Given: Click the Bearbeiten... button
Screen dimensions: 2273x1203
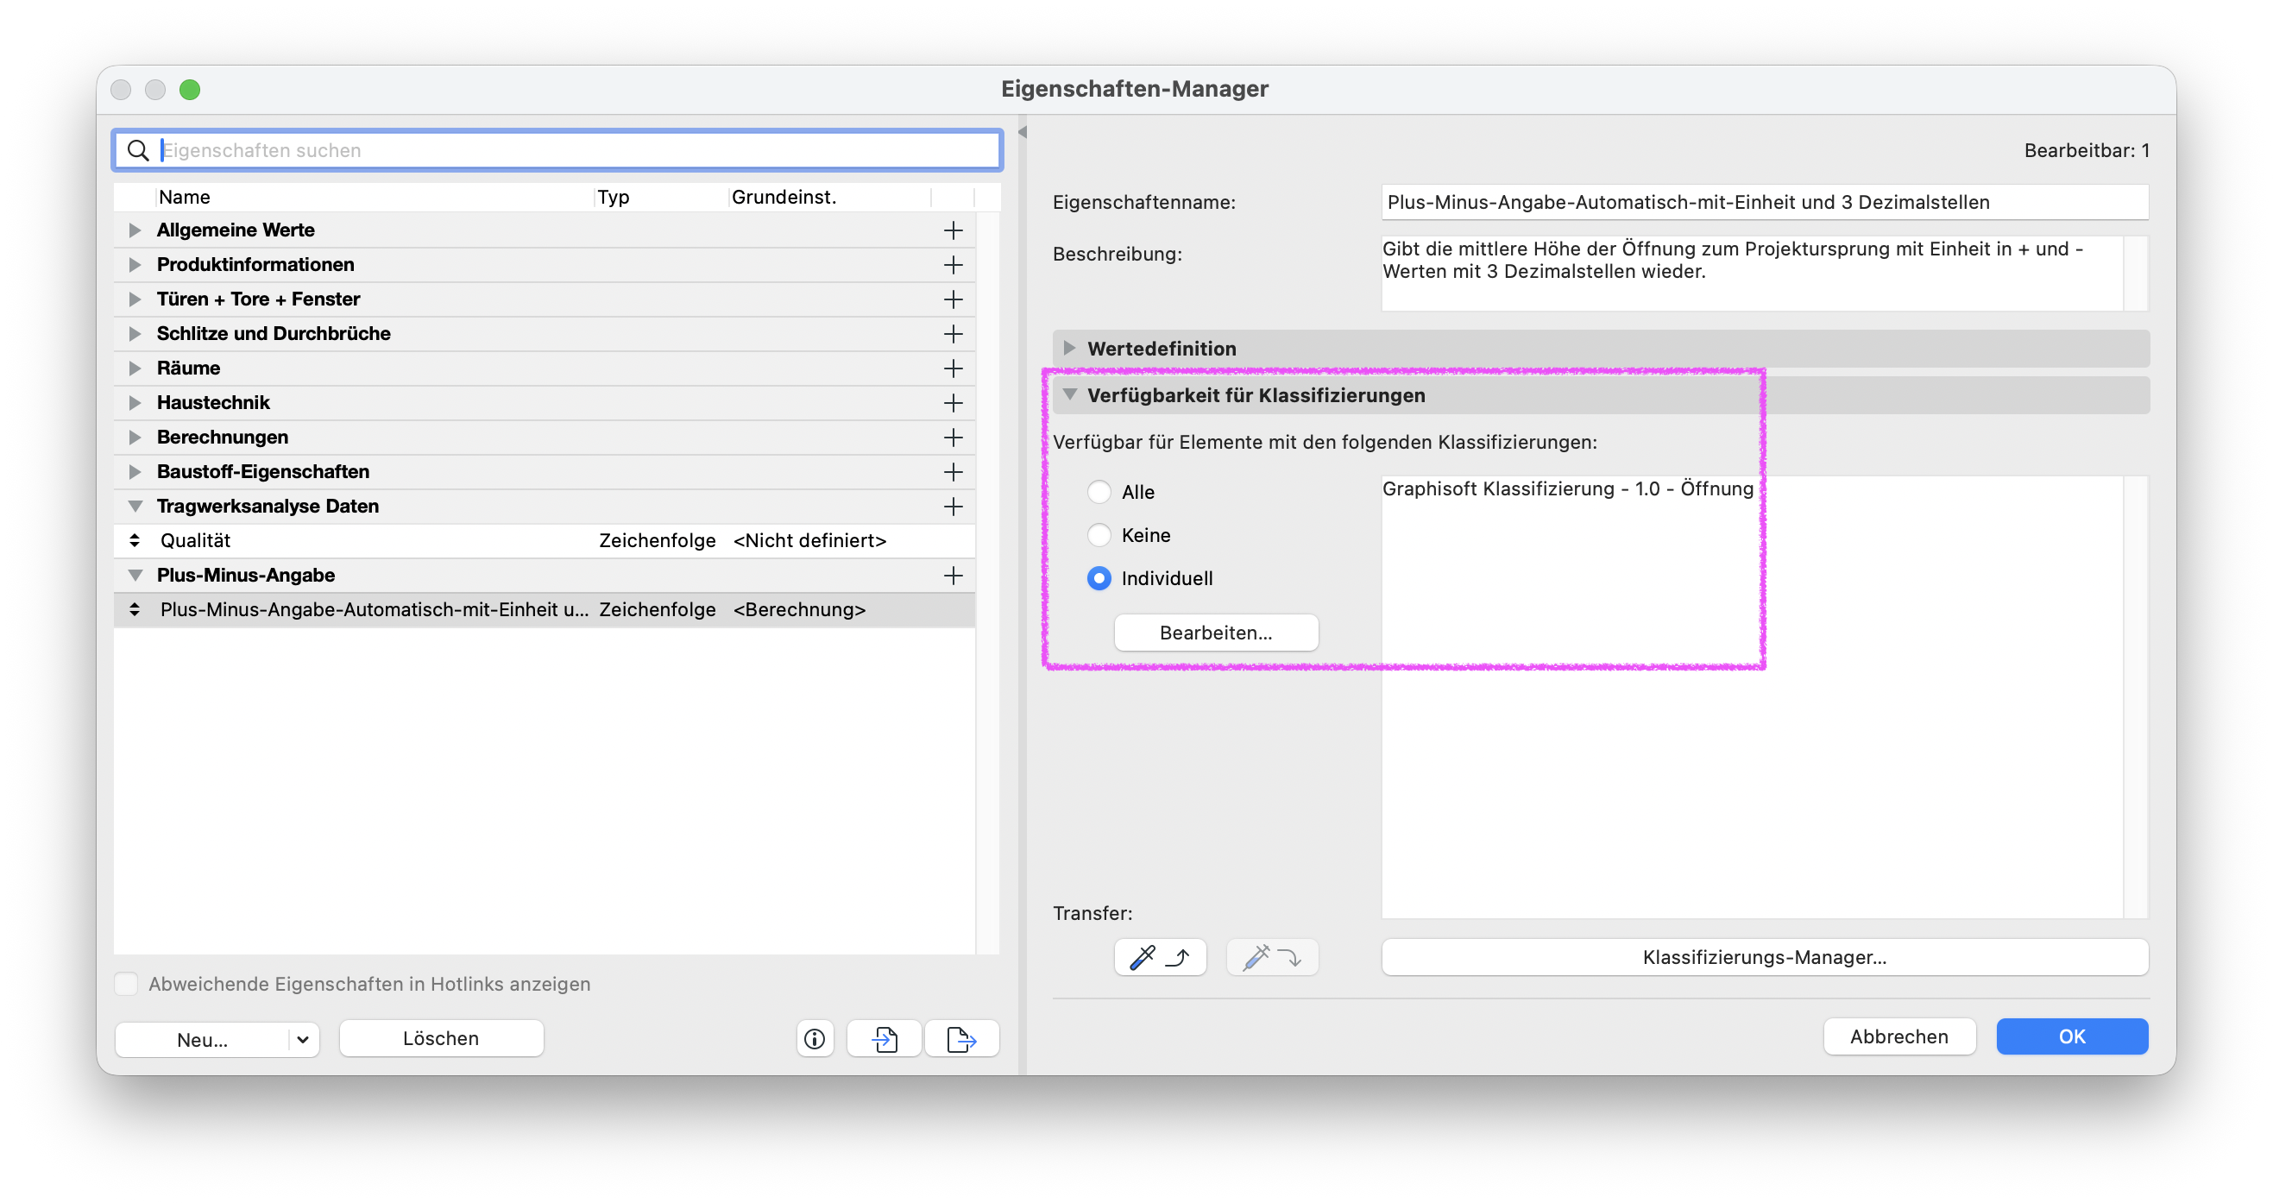Looking at the screenshot, I should point(1215,633).
